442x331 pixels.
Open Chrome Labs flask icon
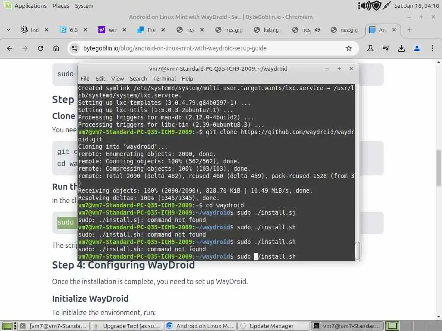(370, 48)
